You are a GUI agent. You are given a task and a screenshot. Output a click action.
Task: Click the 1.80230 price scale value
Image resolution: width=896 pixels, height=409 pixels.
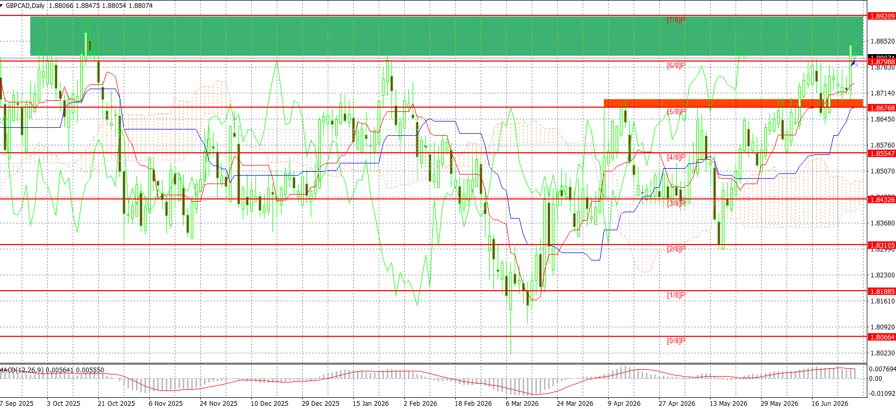[x=882, y=353]
